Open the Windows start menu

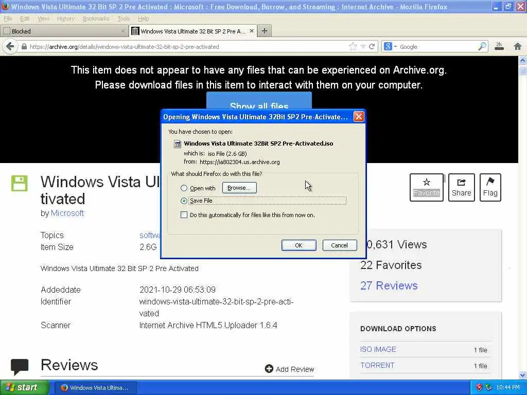pyautogui.click(x=24, y=388)
